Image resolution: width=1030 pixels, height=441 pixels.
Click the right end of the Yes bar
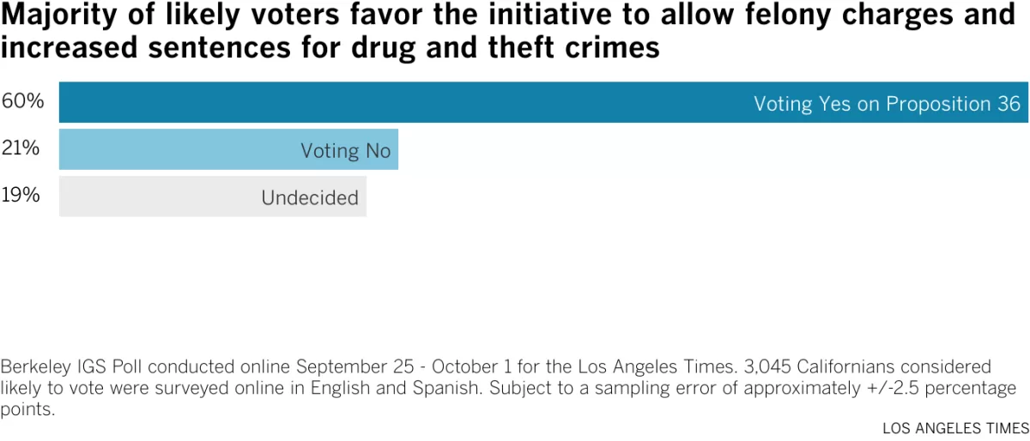(x=1023, y=102)
